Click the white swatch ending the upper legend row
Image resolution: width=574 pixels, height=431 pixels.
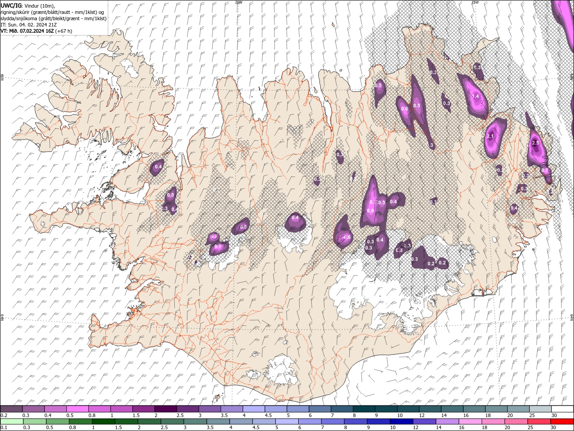[562, 409]
